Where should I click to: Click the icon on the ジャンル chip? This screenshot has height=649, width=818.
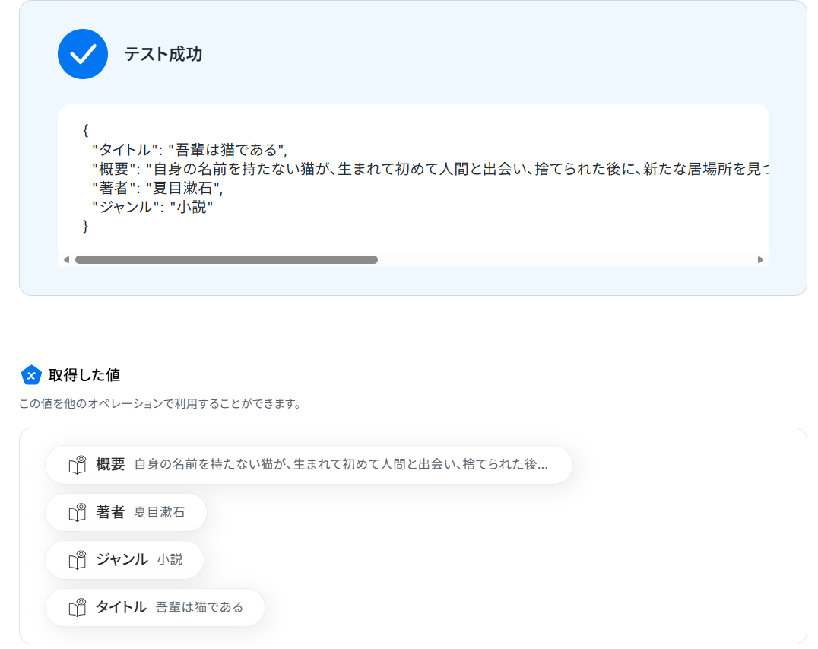78,560
